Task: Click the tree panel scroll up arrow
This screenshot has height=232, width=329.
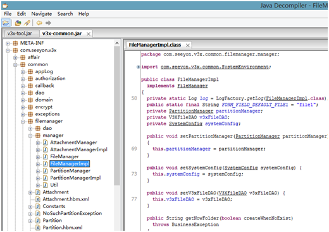Action: coord(117,43)
